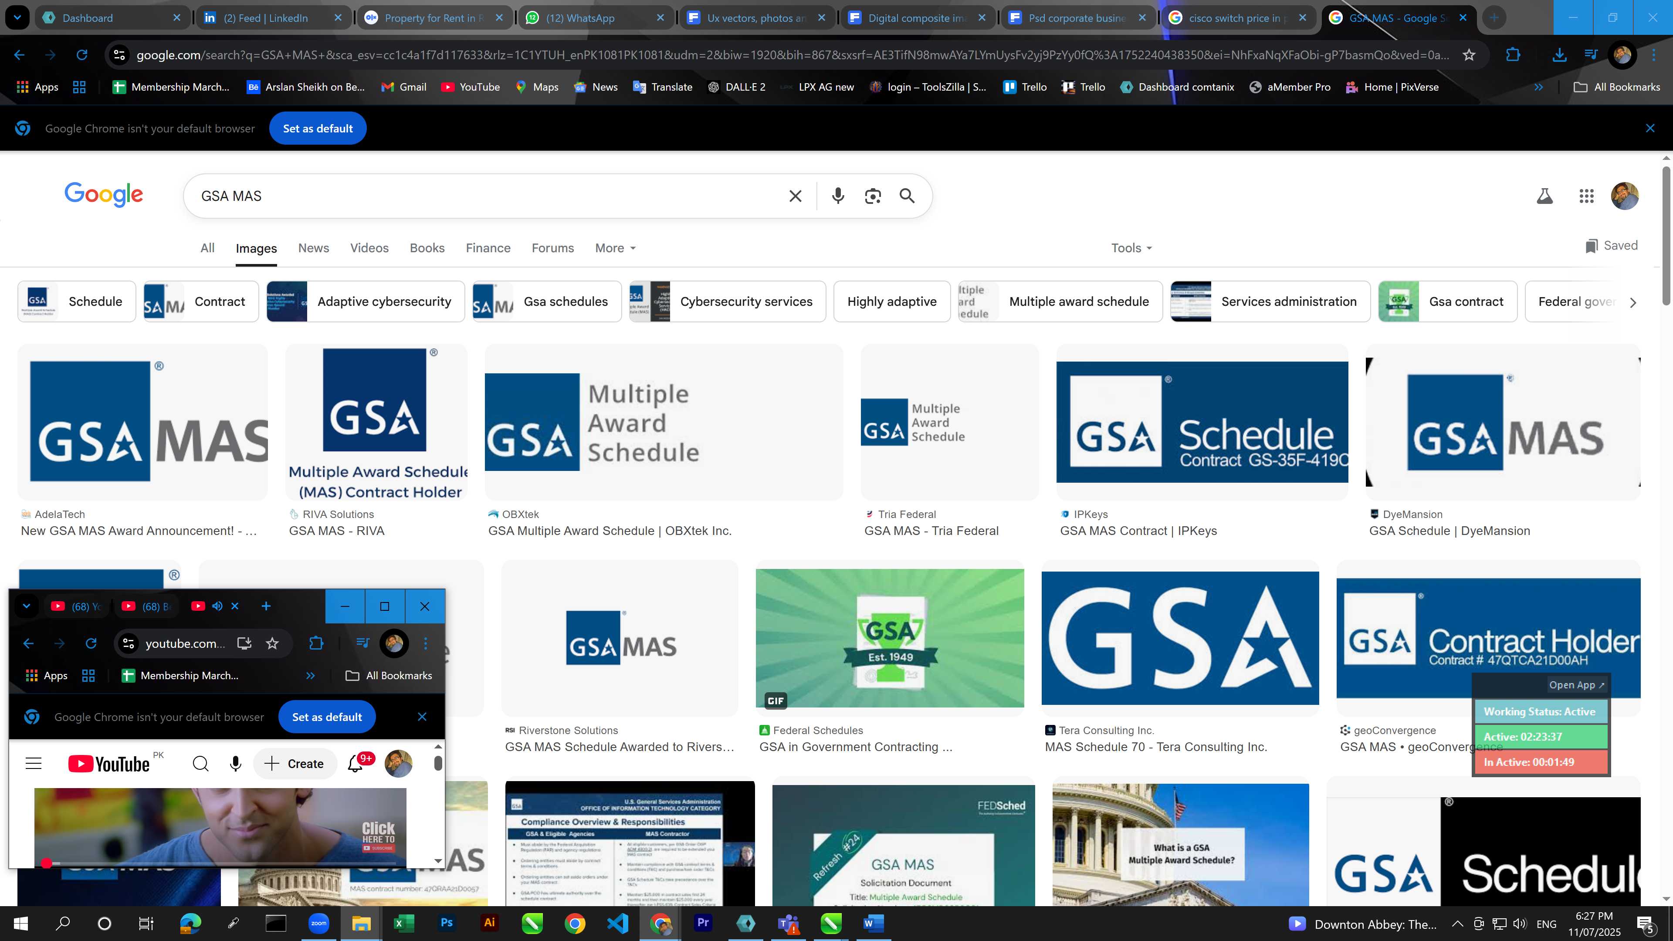Launch Visual Studio Code from taskbar

click(618, 923)
